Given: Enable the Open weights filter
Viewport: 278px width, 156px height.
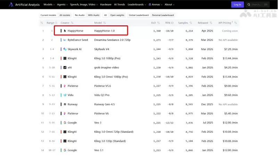Looking at the screenshot, I should pyautogui.click(x=117, y=15).
